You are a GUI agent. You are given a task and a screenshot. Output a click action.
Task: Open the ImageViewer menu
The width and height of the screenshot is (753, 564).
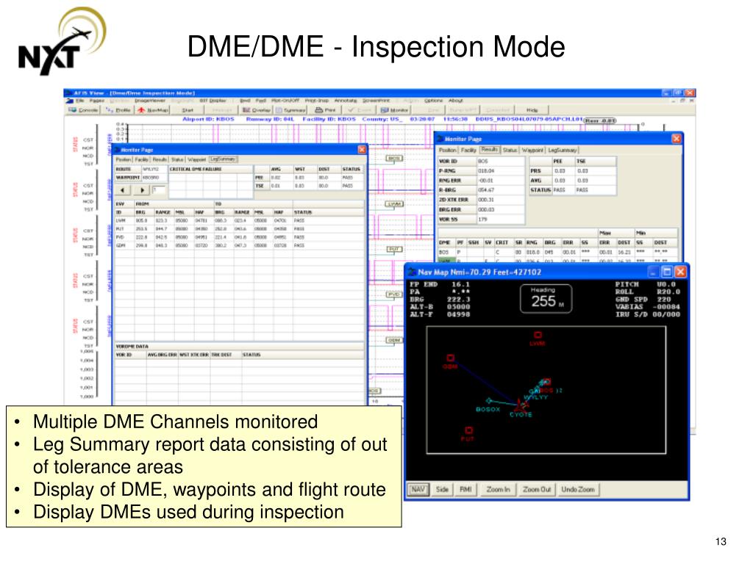point(150,101)
